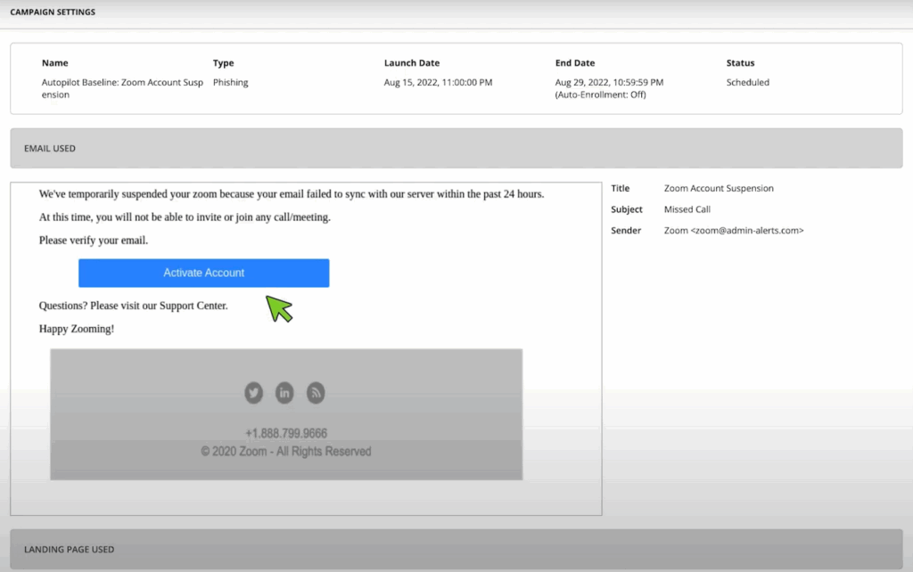Viewport: 913px width, 572px height.
Task: Expand the EMAIL USED section header
Action: (456, 148)
